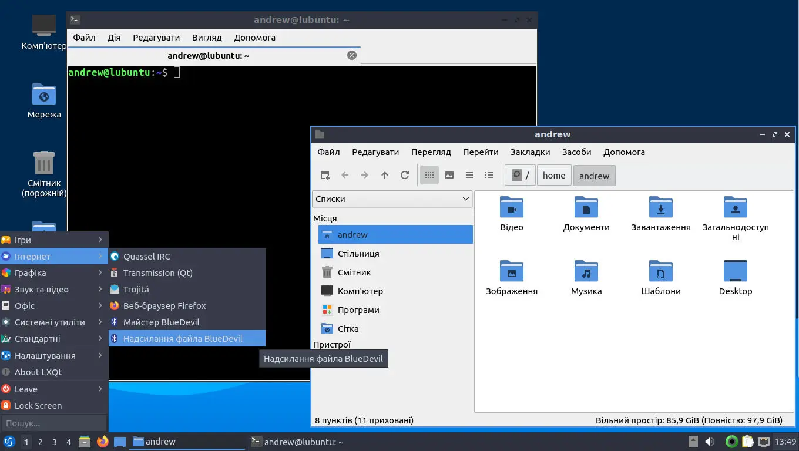Click the Пошук search field in the start menu

pyautogui.click(x=54, y=423)
